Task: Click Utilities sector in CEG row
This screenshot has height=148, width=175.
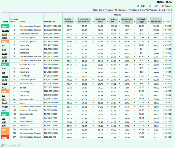Action: tap(23, 88)
